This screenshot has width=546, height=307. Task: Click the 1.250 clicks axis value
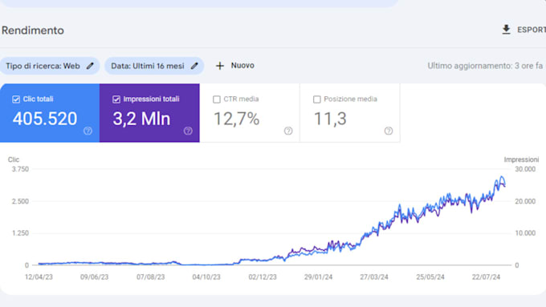click(x=20, y=233)
